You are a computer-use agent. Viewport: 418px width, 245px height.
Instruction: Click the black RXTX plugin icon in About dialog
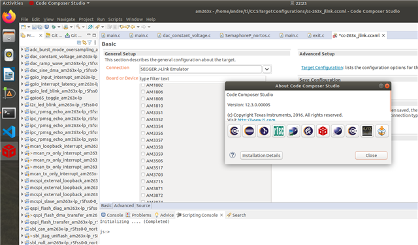click(x=367, y=131)
